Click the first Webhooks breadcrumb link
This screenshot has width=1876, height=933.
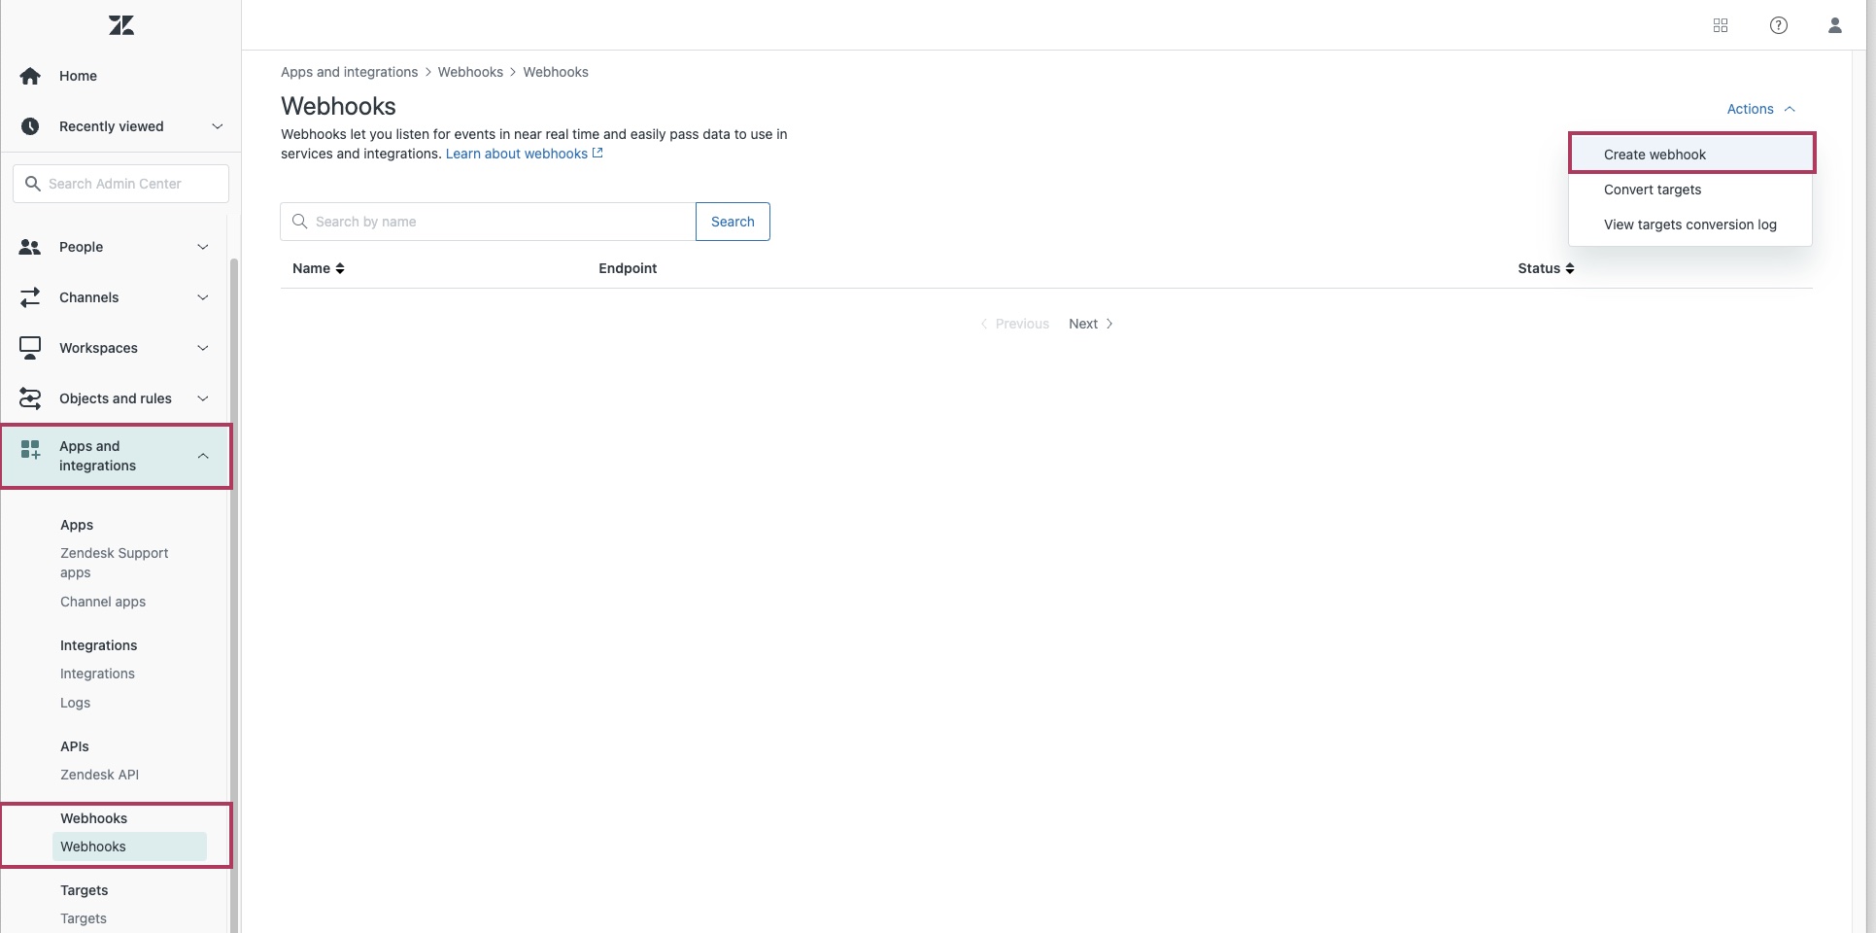coord(470,72)
